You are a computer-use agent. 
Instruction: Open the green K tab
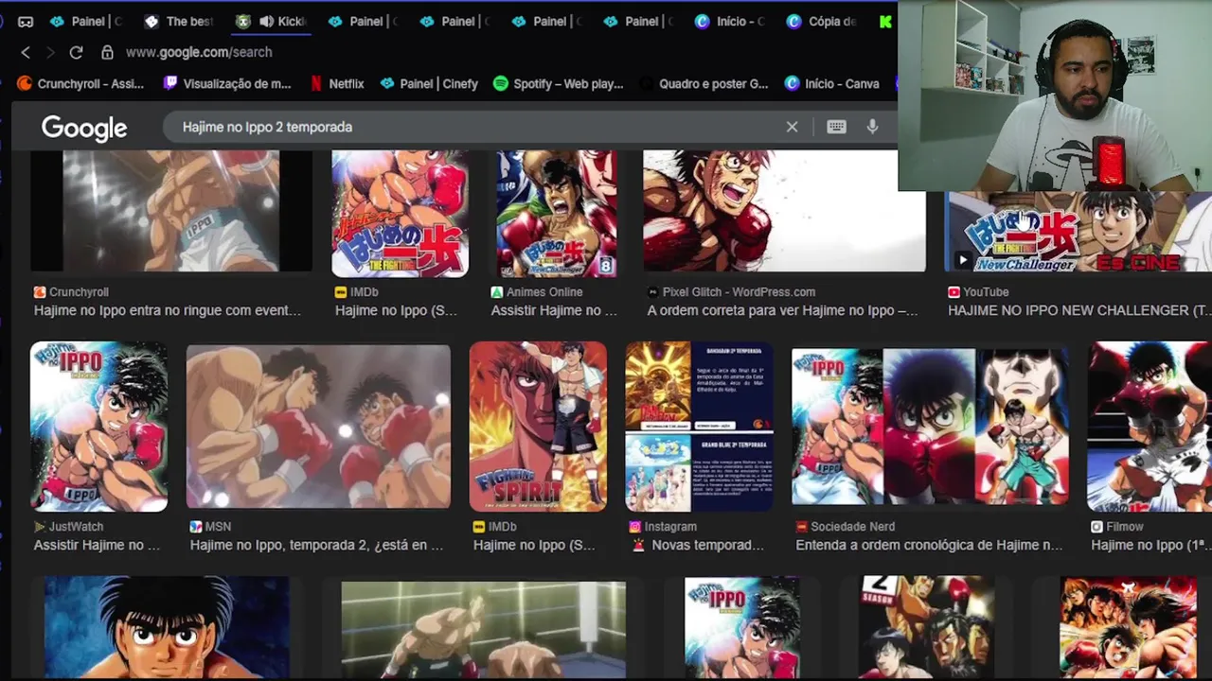coord(885,21)
